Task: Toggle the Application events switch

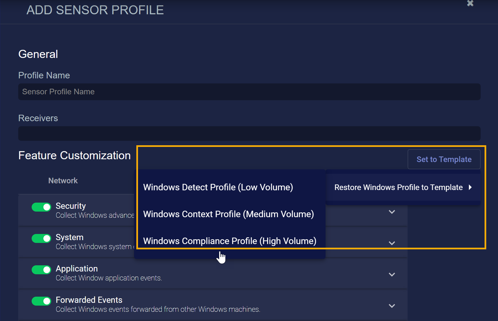Action: pyautogui.click(x=41, y=270)
